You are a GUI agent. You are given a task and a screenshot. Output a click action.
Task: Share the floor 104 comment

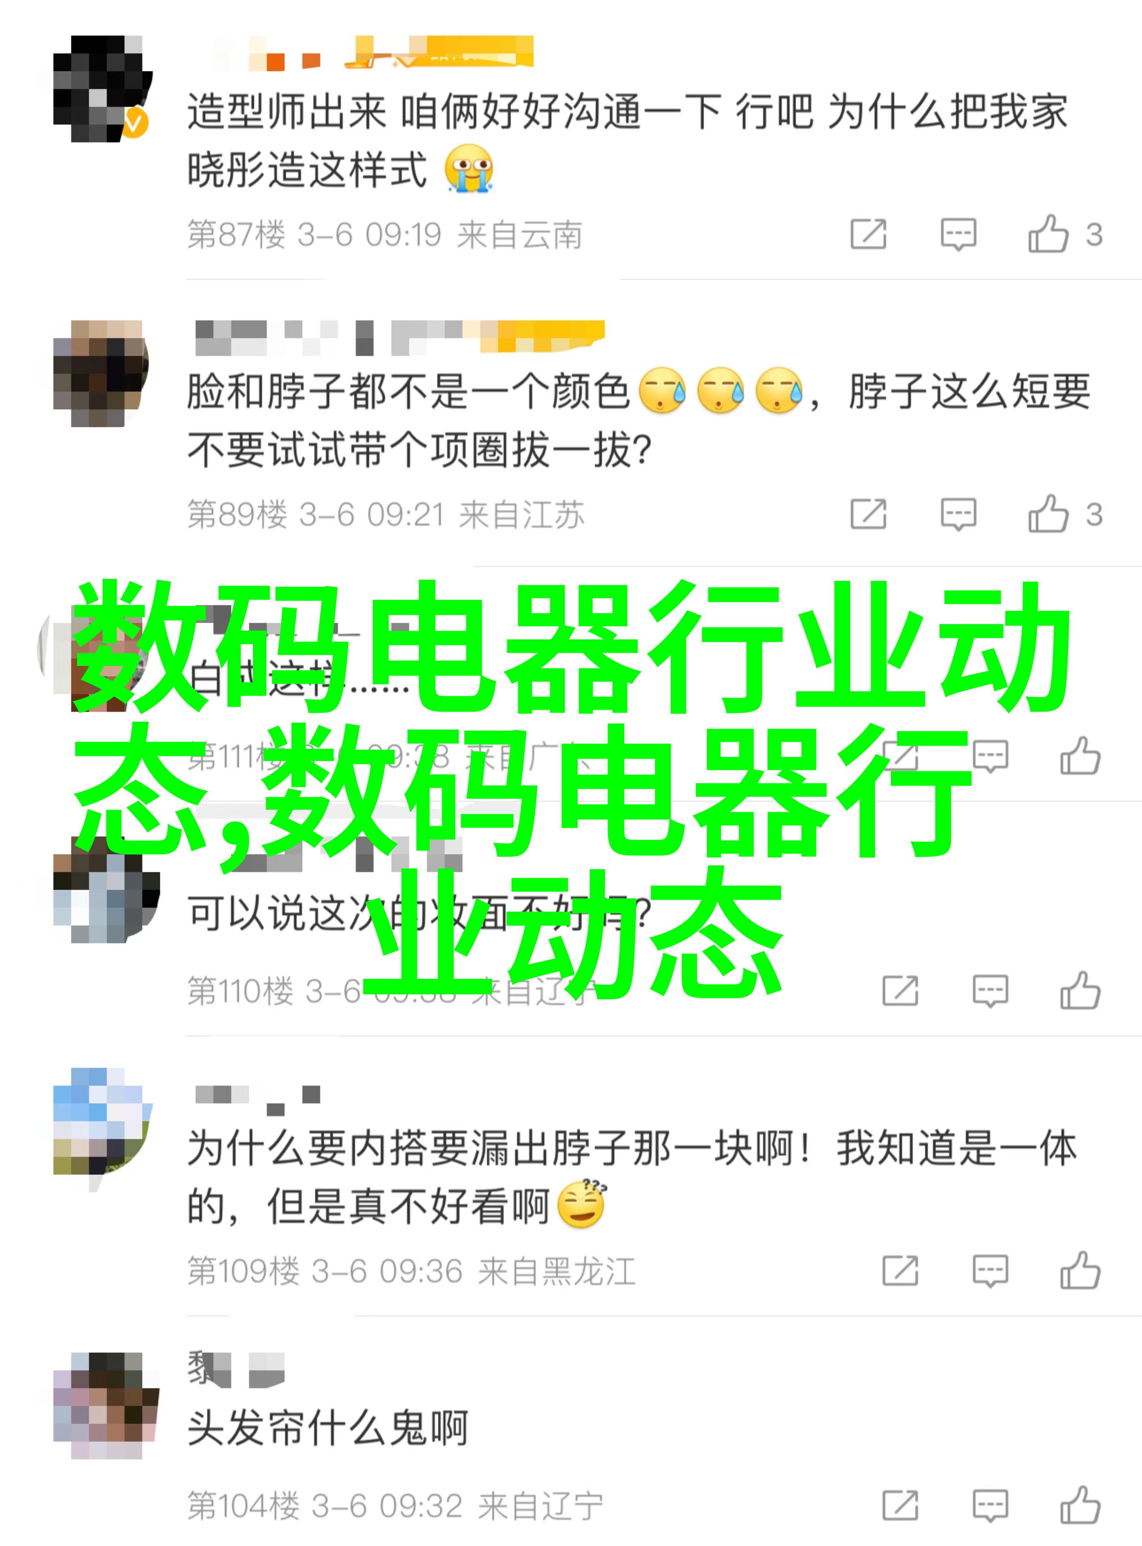(x=900, y=1505)
